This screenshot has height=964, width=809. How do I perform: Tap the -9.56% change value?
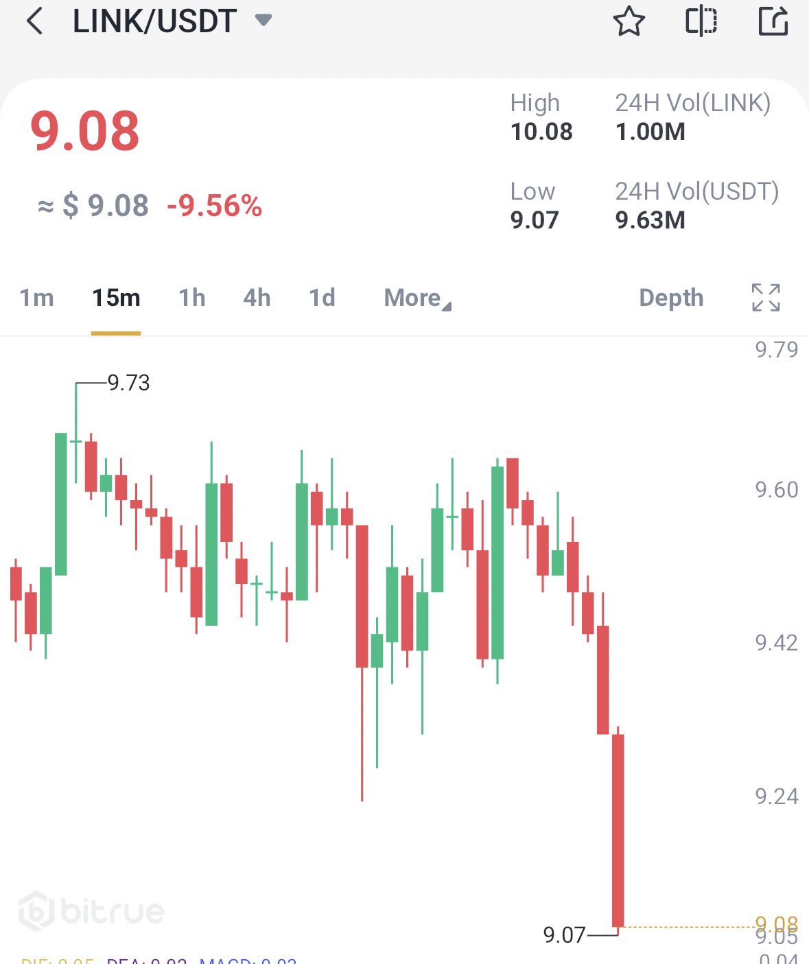pos(214,206)
